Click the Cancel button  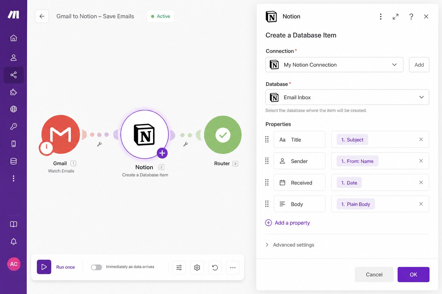coord(374,274)
